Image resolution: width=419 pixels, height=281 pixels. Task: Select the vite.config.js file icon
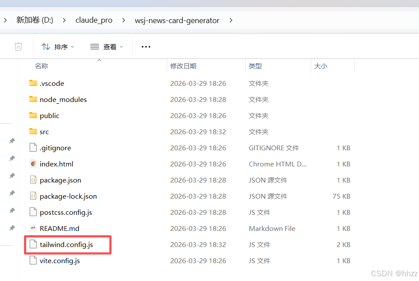tap(33, 260)
